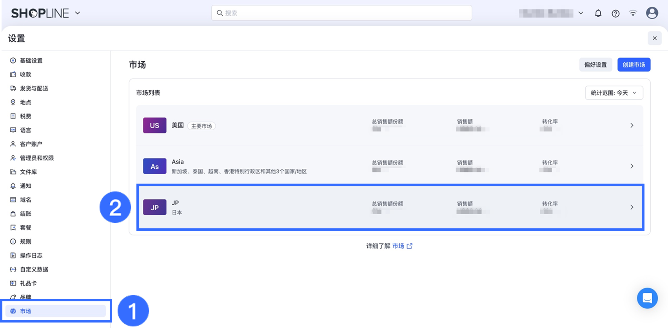This screenshot has width=668, height=328.
Task: Click the 礼品卡 gift card icon
Action: point(13,283)
